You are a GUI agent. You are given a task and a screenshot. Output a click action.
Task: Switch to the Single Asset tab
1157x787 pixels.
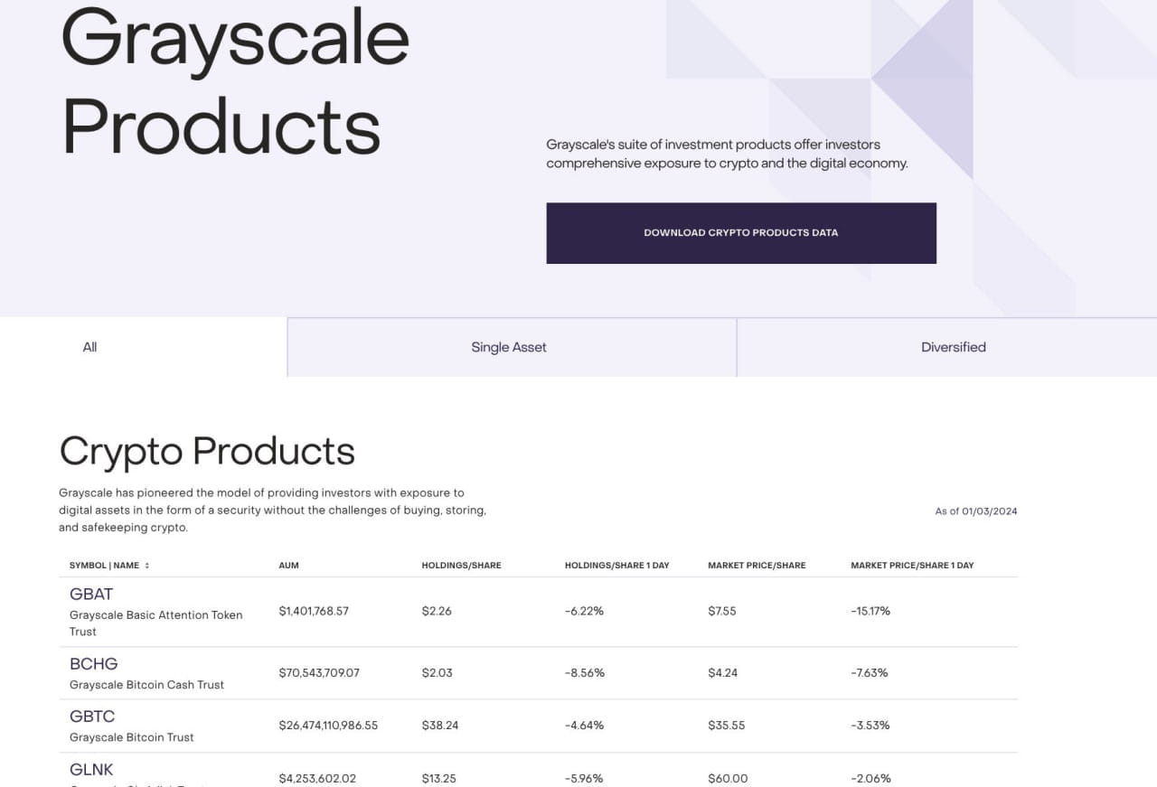(x=512, y=347)
